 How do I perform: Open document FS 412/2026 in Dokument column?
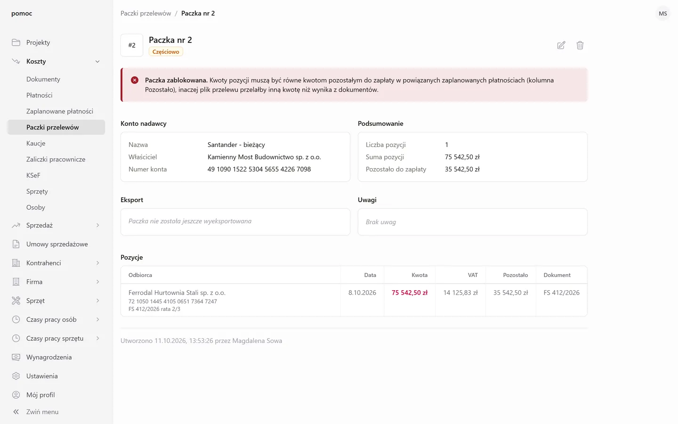[x=561, y=293]
